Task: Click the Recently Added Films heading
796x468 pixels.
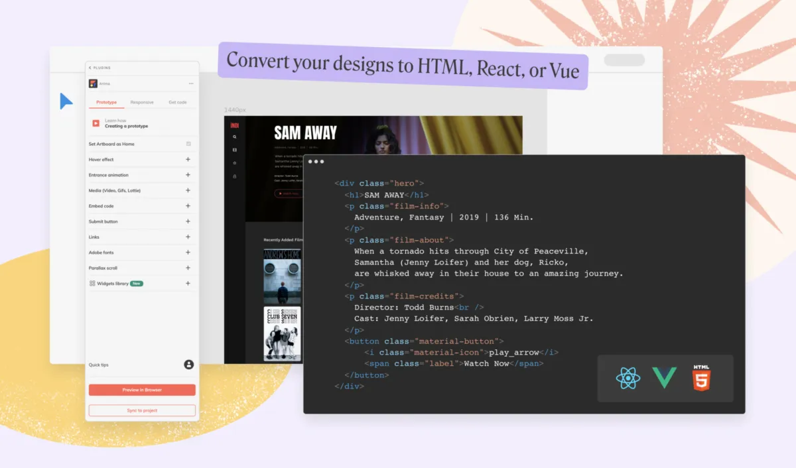Action: [x=283, y=240]
